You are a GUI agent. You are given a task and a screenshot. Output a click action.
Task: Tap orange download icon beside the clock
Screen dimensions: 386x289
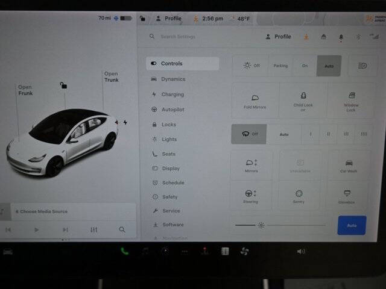[195, 19]
